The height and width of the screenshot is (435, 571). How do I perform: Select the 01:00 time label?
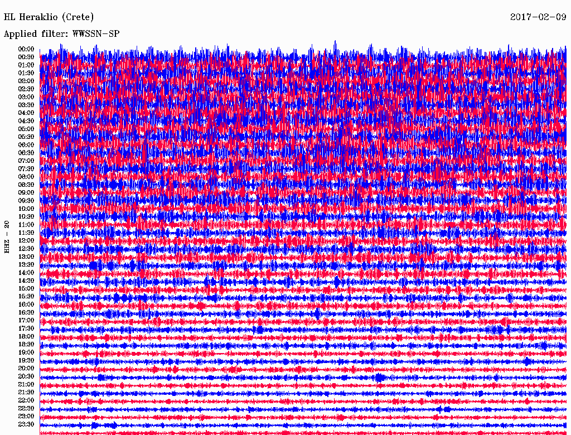coord(26,65)
